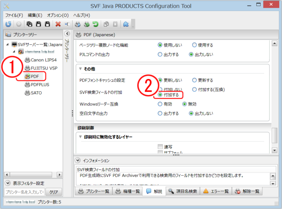Viewport: 282px width, 209px height.
Task: Collapse the インフォメーション panel
Action: (78, 161)
